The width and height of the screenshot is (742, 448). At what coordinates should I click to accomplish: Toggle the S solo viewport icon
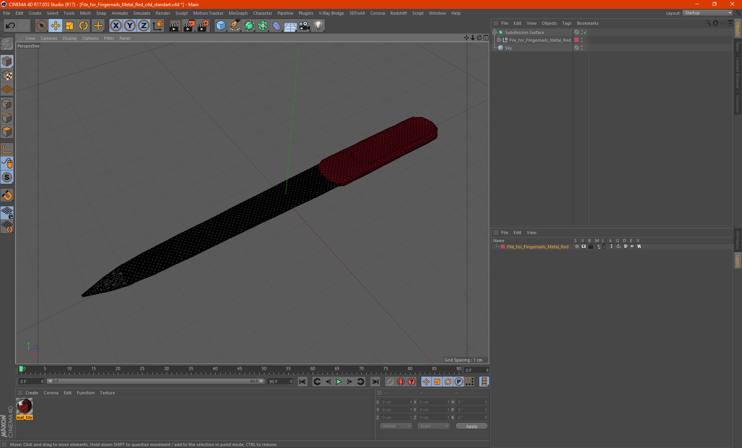coord(7,178)
